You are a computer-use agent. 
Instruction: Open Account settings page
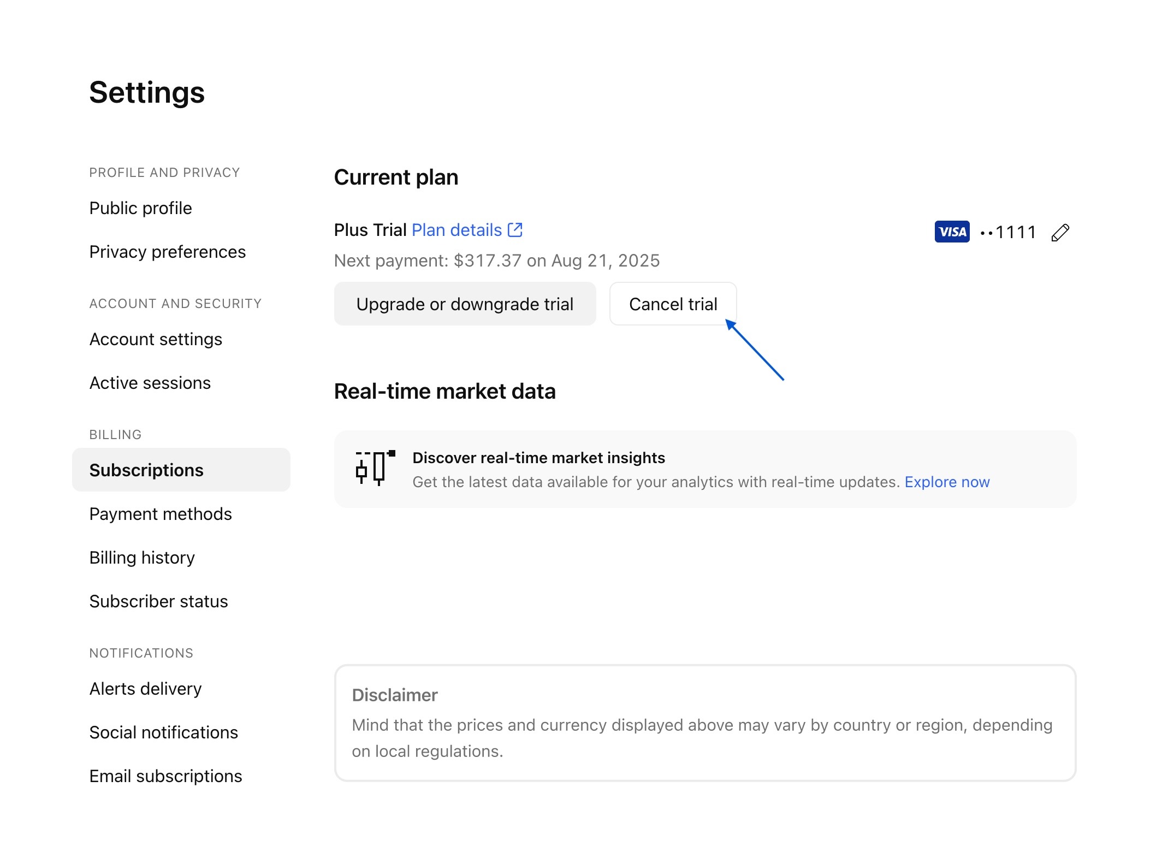[156, 339]
